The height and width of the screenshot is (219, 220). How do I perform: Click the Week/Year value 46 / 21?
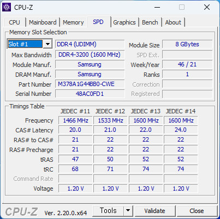[x=187, y=64]
